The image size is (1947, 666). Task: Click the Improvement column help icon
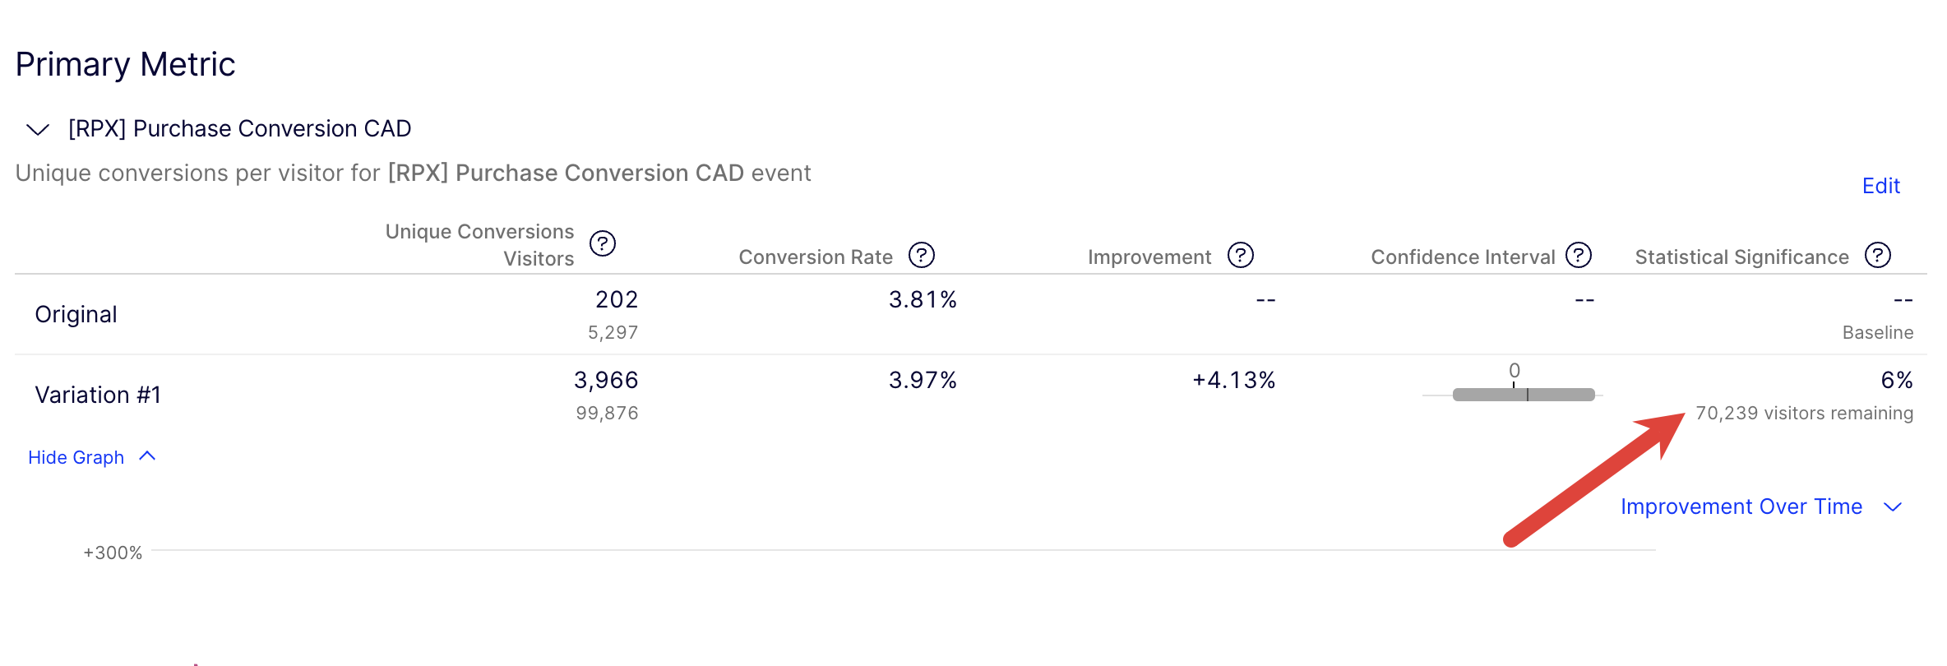coord(1240,256)
